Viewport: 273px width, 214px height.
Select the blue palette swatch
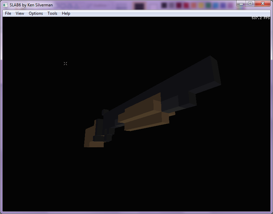click(215, 5)
